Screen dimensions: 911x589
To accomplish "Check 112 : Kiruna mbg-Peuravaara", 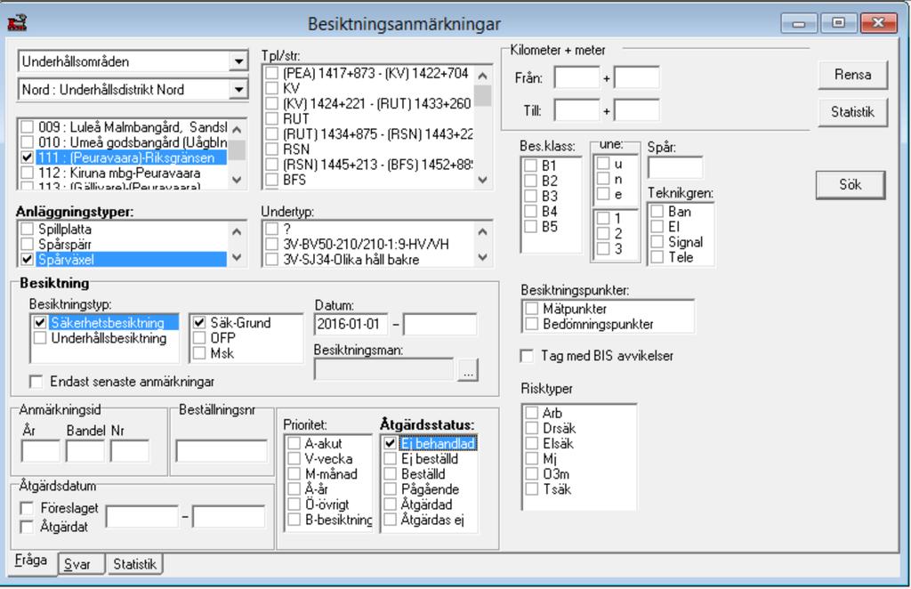I will (27, 173).
